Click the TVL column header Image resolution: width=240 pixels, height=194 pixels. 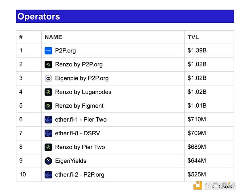(193, 37)
